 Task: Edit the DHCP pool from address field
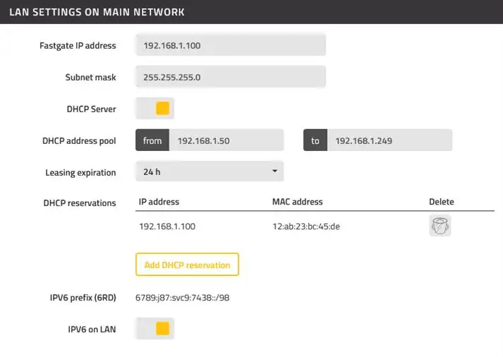coord(226,140)
